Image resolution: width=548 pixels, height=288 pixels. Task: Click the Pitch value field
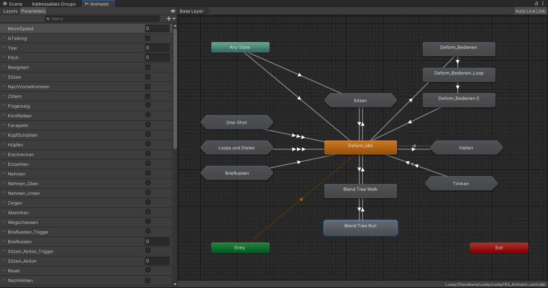coord(157,57)
